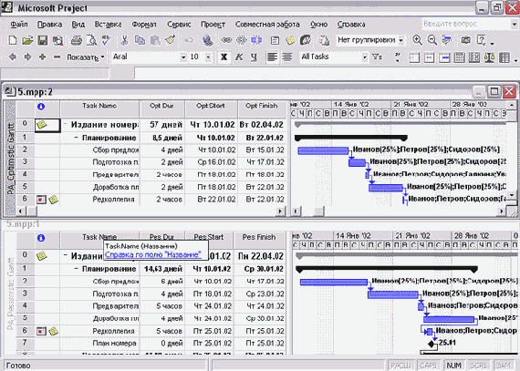This screenshot has height=371, width=520.
Task: Click the Print icon
Action: (77, 40)
